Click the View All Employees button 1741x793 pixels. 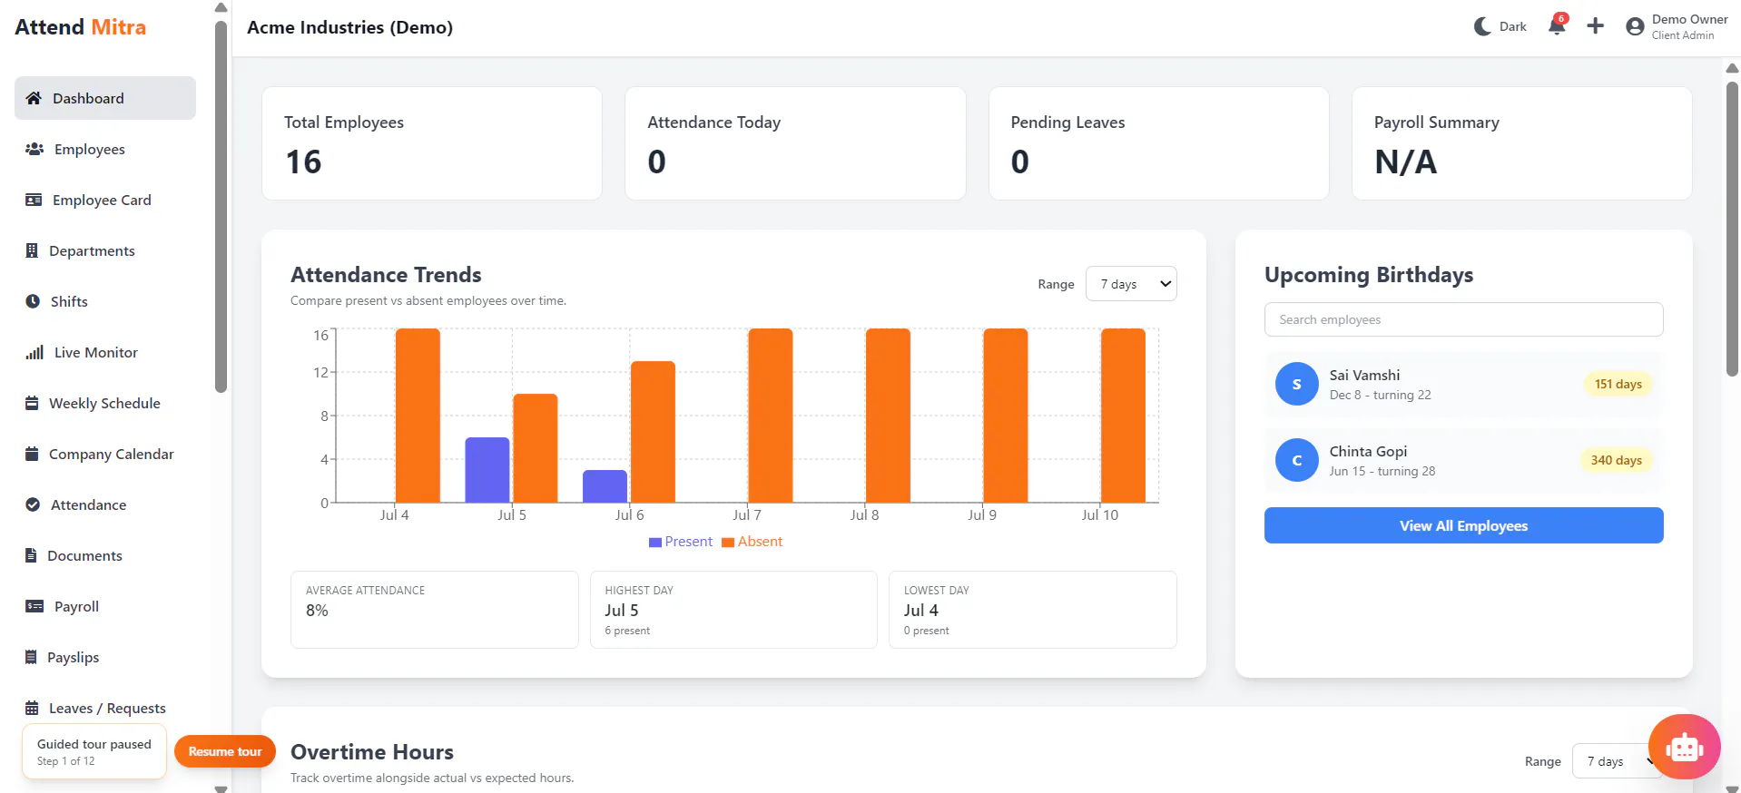tap(1463, 525)
